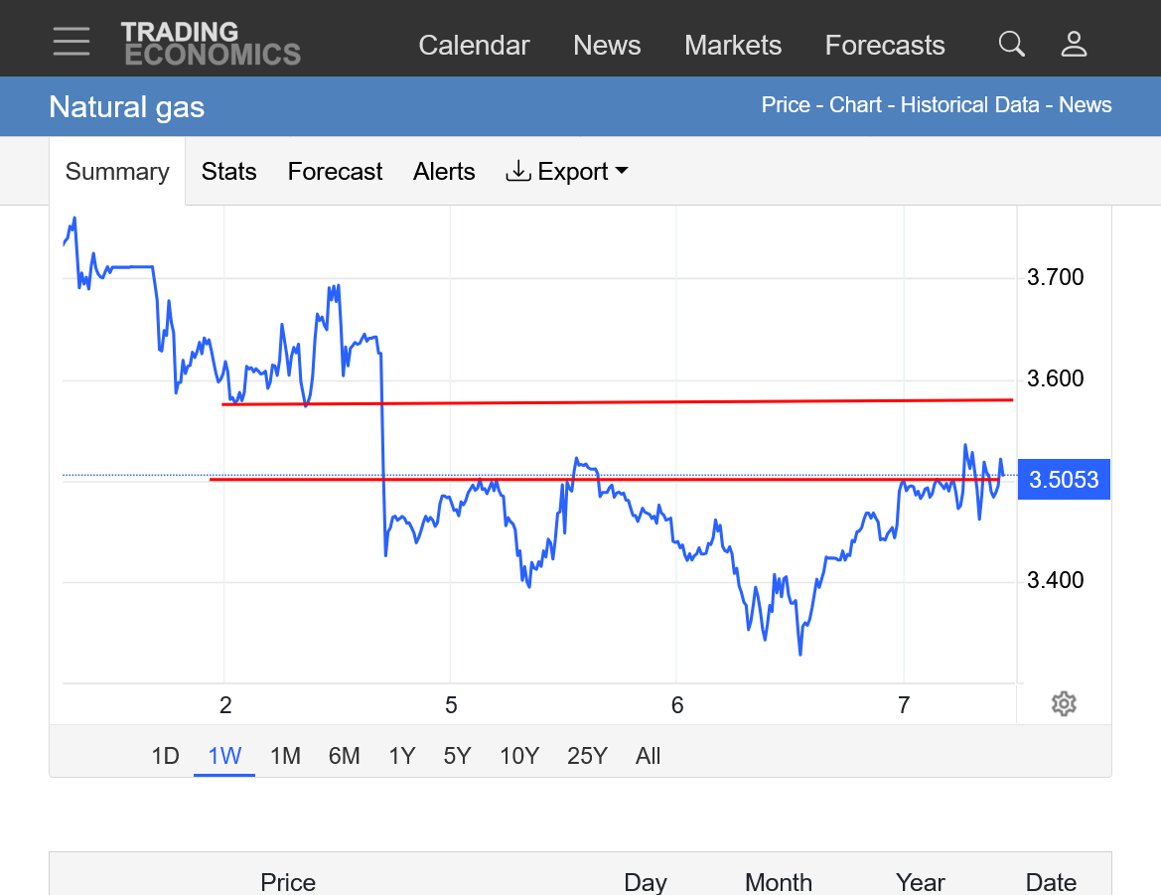Click the 3.5053 current price label
The width and height of the screenshot is (1161, 895).
pos(1064,480)
